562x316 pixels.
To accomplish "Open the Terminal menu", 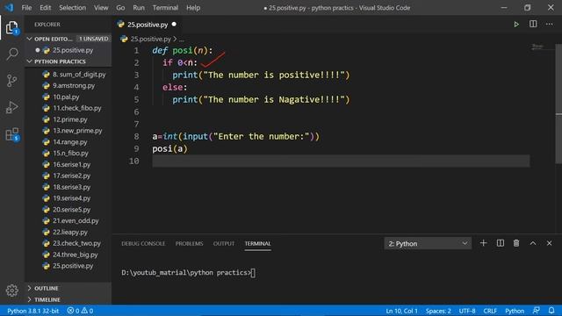I will pyautogui.click(x=165, y=8).
